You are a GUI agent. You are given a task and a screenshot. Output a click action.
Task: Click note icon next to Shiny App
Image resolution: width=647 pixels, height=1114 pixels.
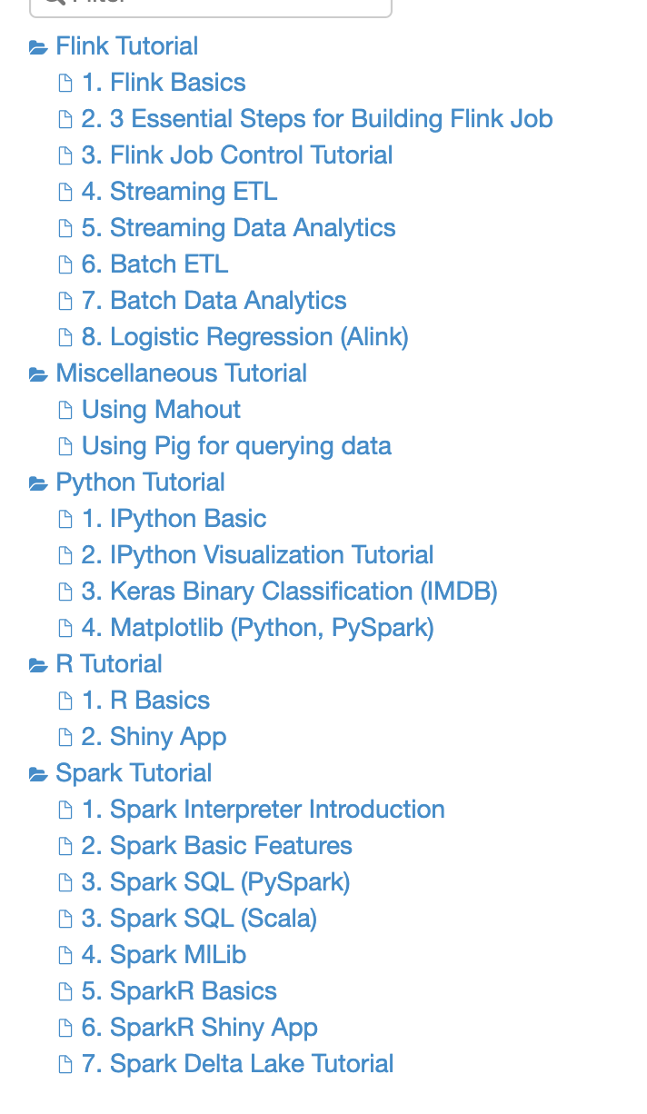click(x=65, y=737)
